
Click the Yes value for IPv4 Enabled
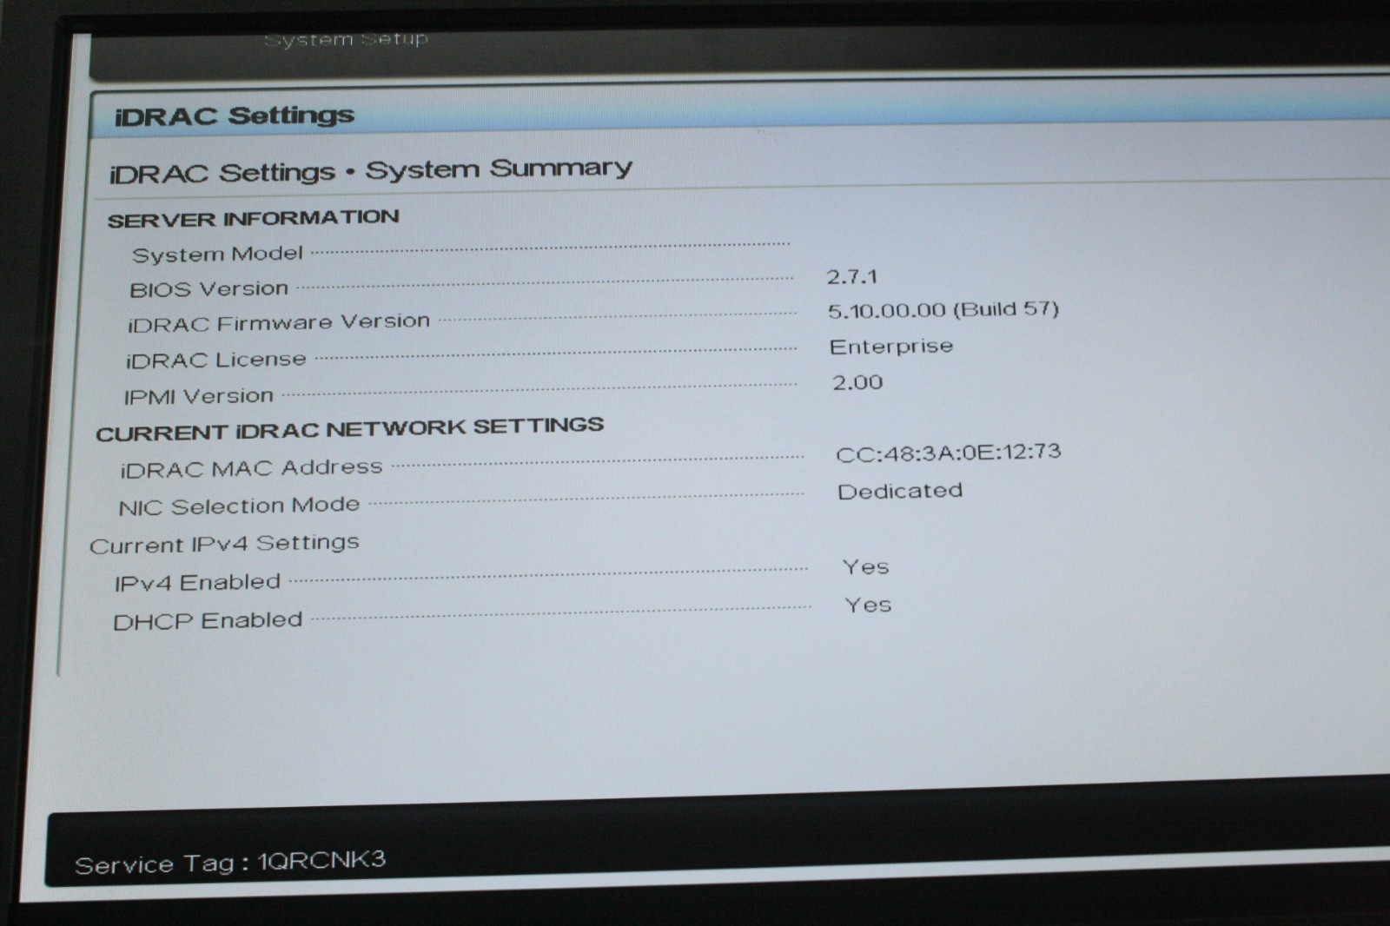click(866, 566)
